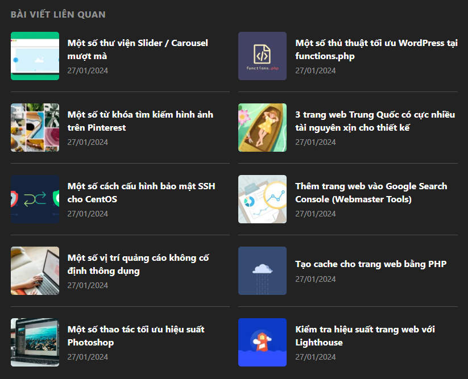This screenshot has width=468, height=379.
Task: Open the Photoshop laptop screen thumbnail
Action: (x=35, y=342)
